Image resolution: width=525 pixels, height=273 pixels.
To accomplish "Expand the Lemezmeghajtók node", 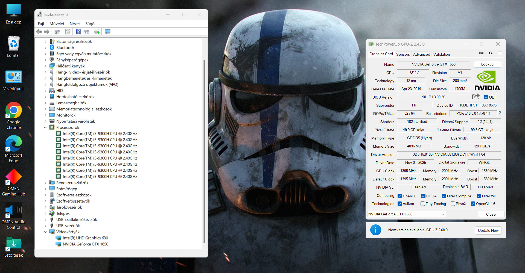I will point(45,103).
